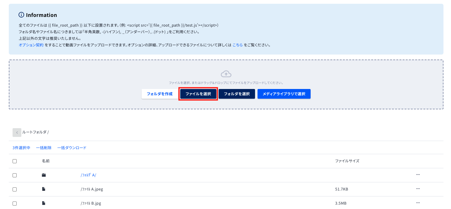Click the 3.5MB file size value
451x209 pixels.
click(x=341, y=203)
